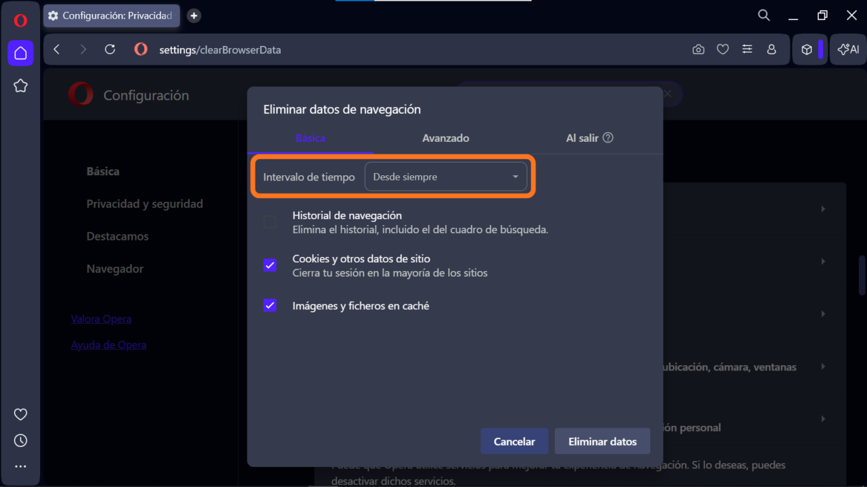Check the Historial de navegación checkbox
The image size is (867, 487).
[x=270, y=223]
